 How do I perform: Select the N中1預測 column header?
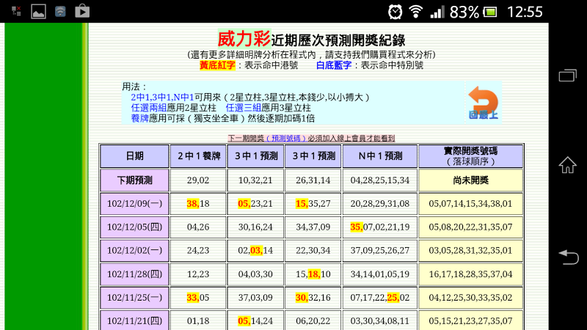pos(380,156)
